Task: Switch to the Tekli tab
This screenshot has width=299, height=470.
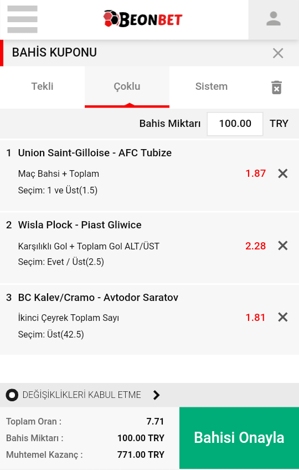Action: click(42, 86)
